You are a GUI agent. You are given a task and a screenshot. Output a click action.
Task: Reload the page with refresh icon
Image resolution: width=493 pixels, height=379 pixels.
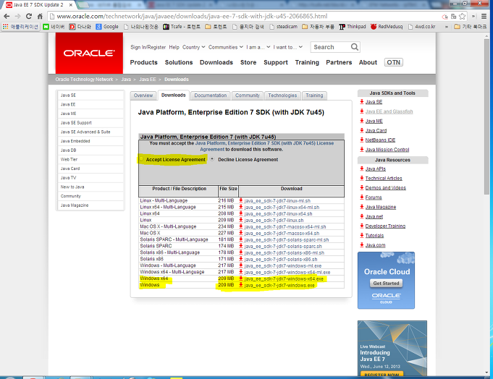click(x=29, y=17)
